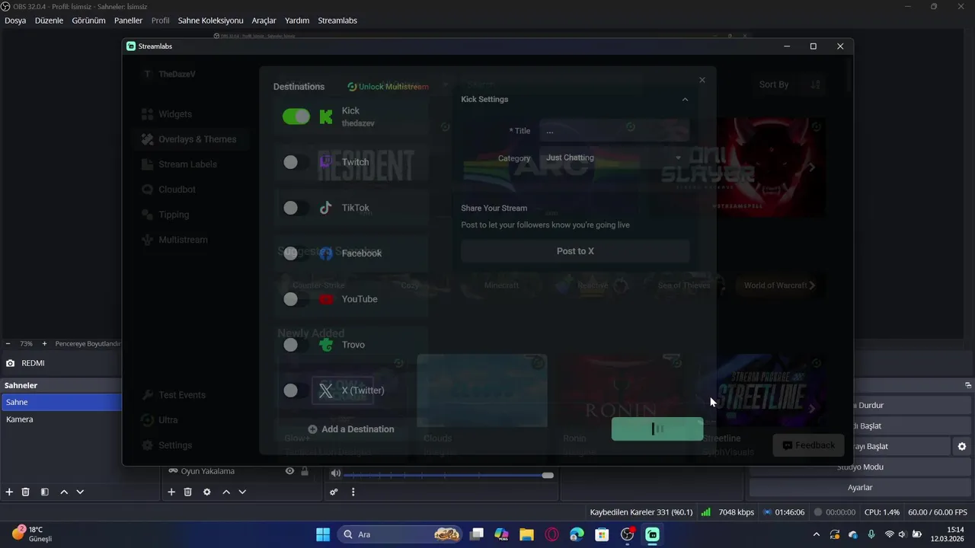Enable the Facebook destination toggle
This screenshot has height=548, width=975.
[296, 253]
